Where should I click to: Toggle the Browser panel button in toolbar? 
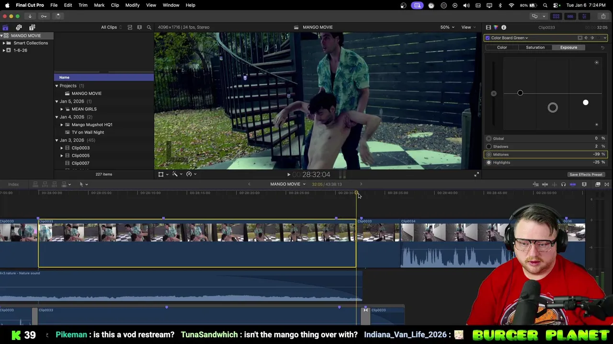coord(556,16)
